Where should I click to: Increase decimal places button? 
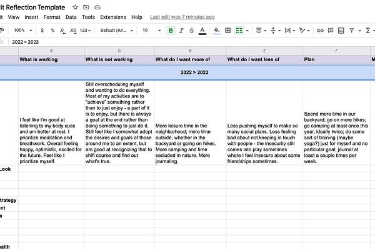click(x=73, y=31)
